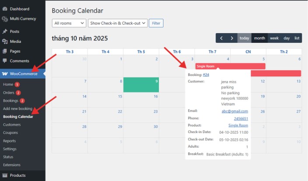This screenshot has height=181, width=308.
Task: Click the Media icon in sidebar
Action: point(5,42)
